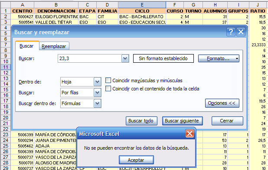Click the RATIO header cell

tap(258, 11)
